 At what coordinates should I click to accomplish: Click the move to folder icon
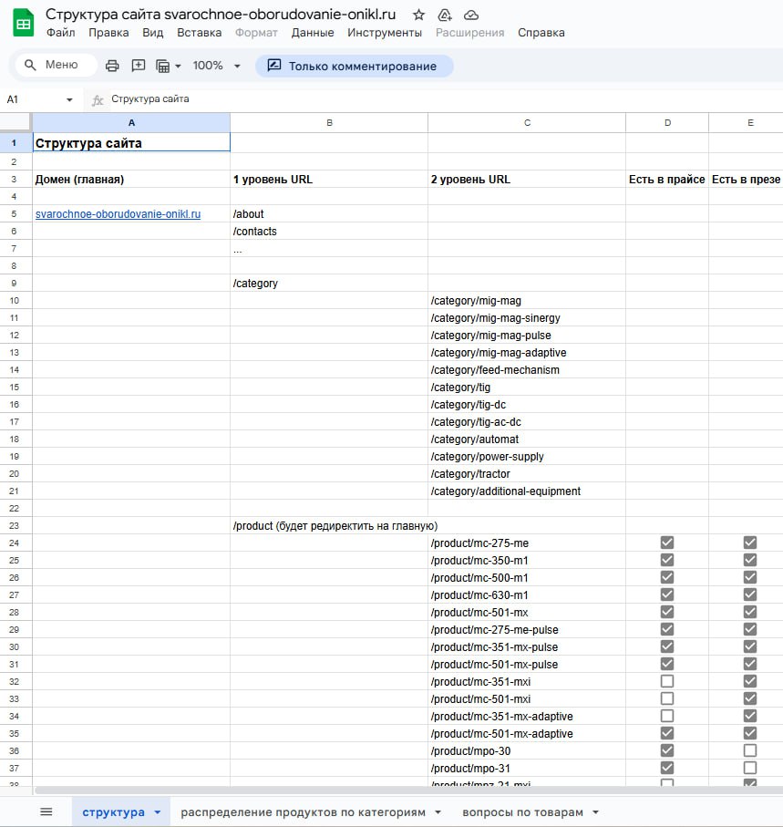coord(445,15)
